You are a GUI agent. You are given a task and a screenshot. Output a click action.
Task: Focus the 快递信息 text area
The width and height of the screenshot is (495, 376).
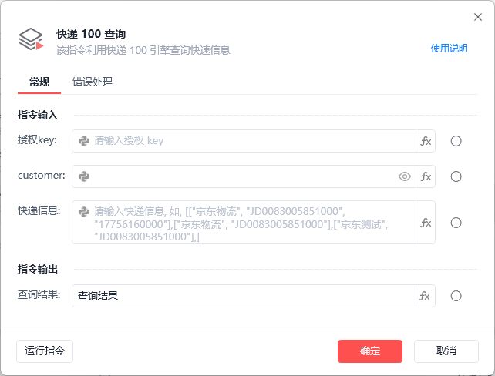[244, 223]
